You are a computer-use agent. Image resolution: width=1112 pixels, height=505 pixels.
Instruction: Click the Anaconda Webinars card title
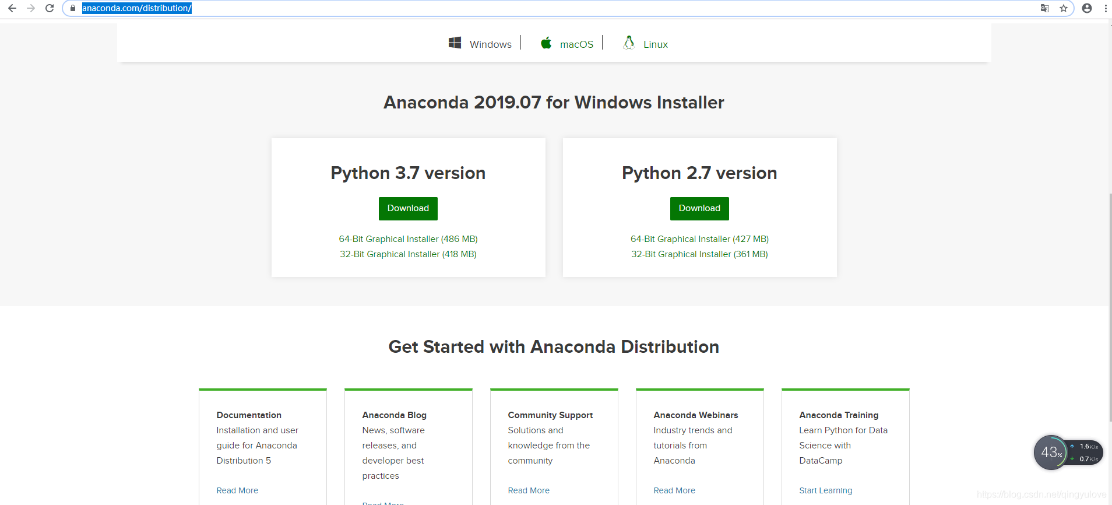tap(696, 415)
